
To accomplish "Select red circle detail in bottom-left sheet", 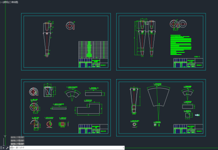I will click(49, 124).
